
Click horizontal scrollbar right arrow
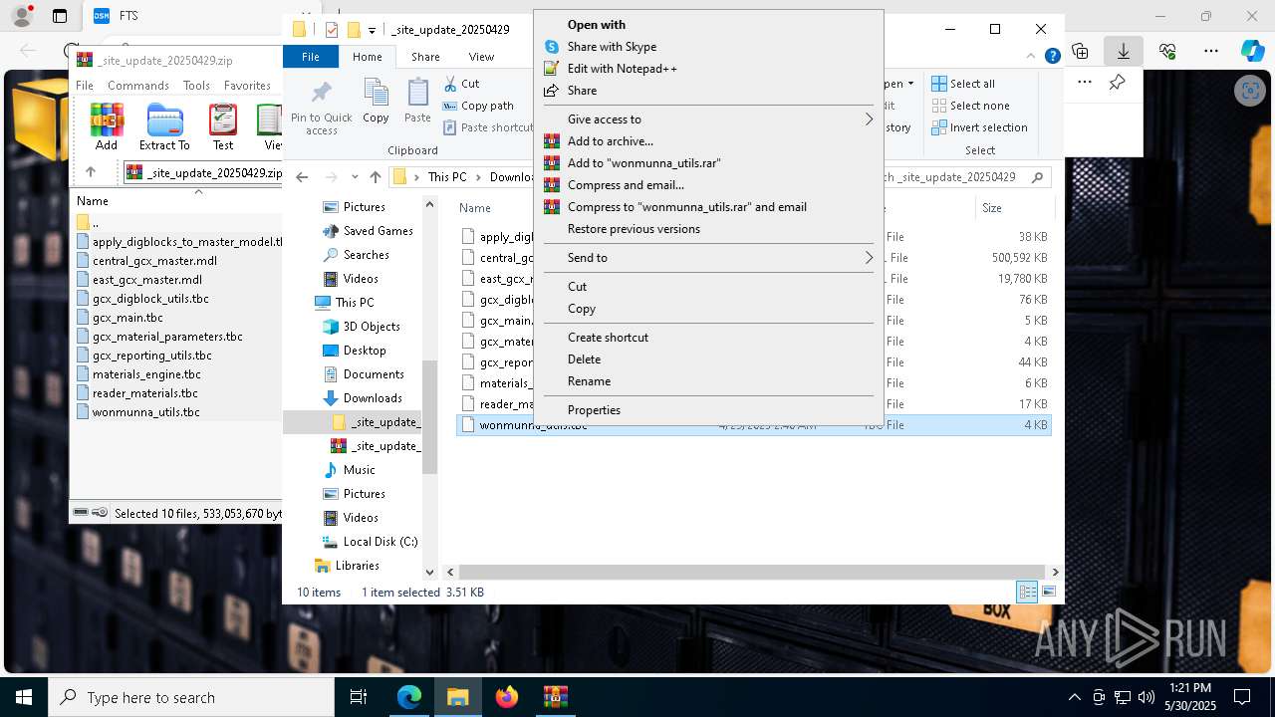[1055, 573]
